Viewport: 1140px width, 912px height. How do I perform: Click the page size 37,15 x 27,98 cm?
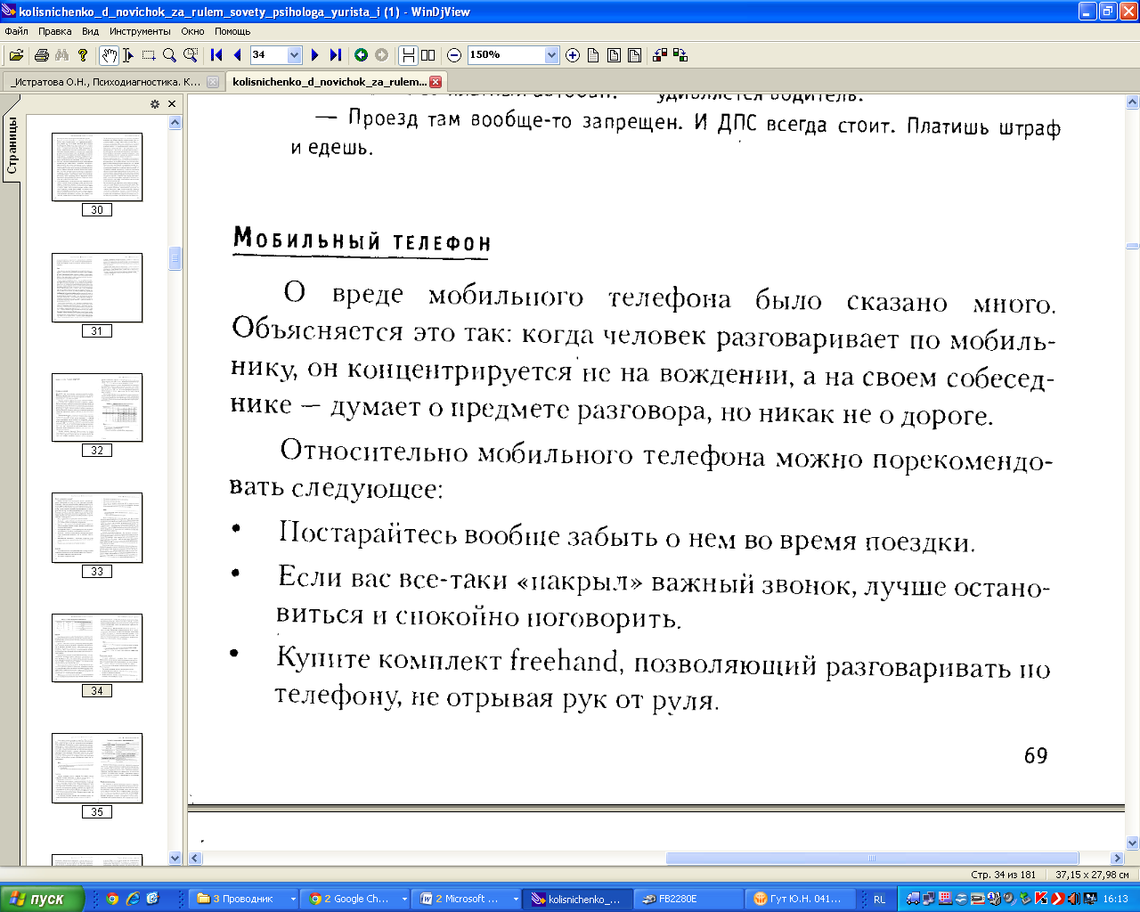pos(1092,875)
